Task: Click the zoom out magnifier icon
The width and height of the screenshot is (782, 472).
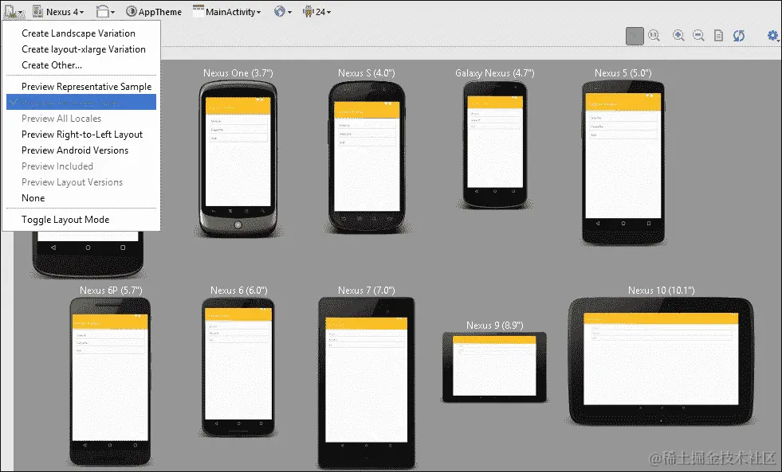Action: coord(699,35)
